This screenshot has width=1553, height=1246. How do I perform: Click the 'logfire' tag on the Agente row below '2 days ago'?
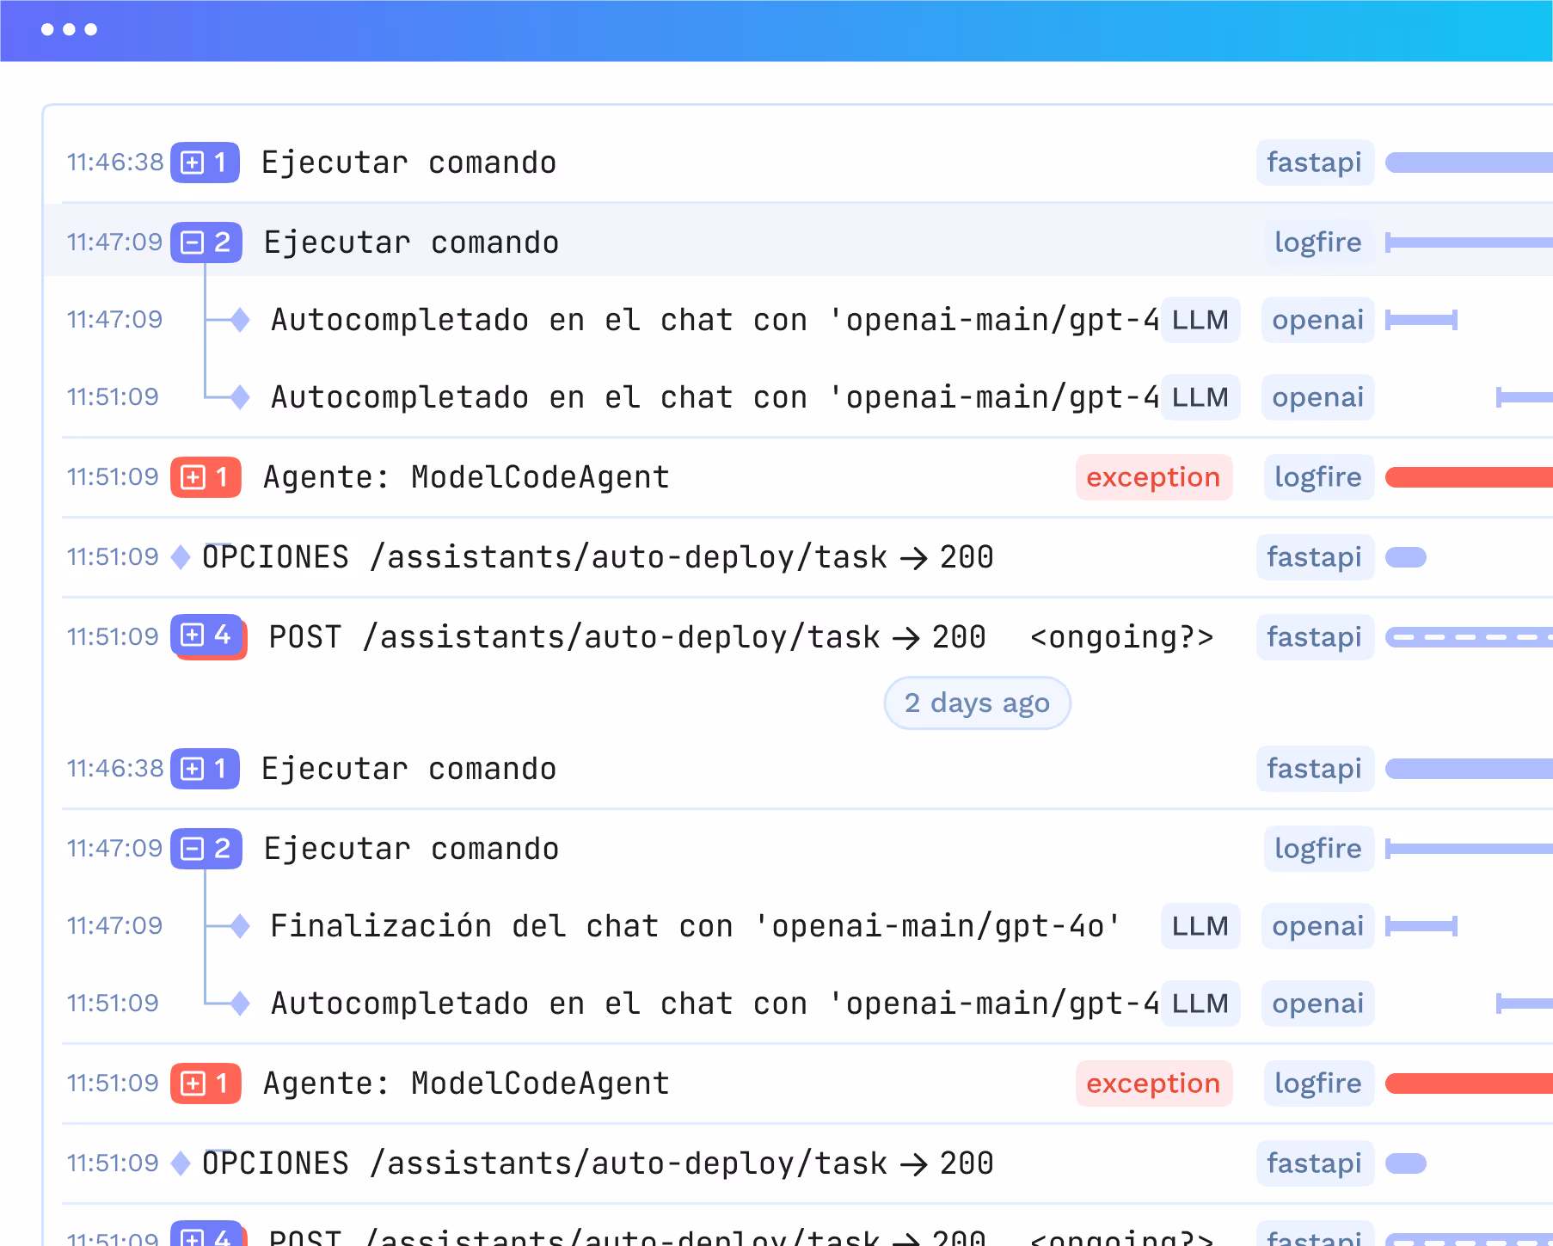click(x=1318, y=1083)
